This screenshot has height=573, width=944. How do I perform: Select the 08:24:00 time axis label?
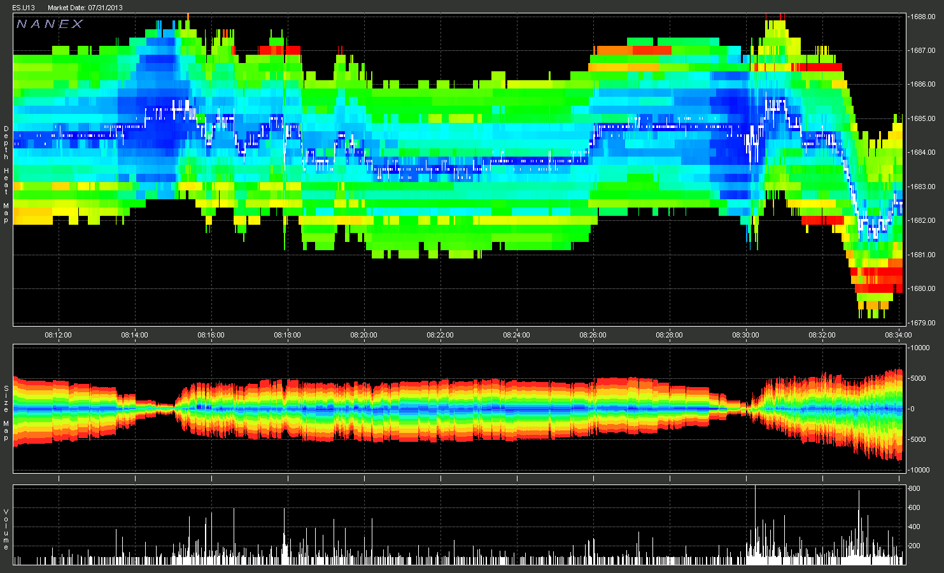[x=516, y=335]
